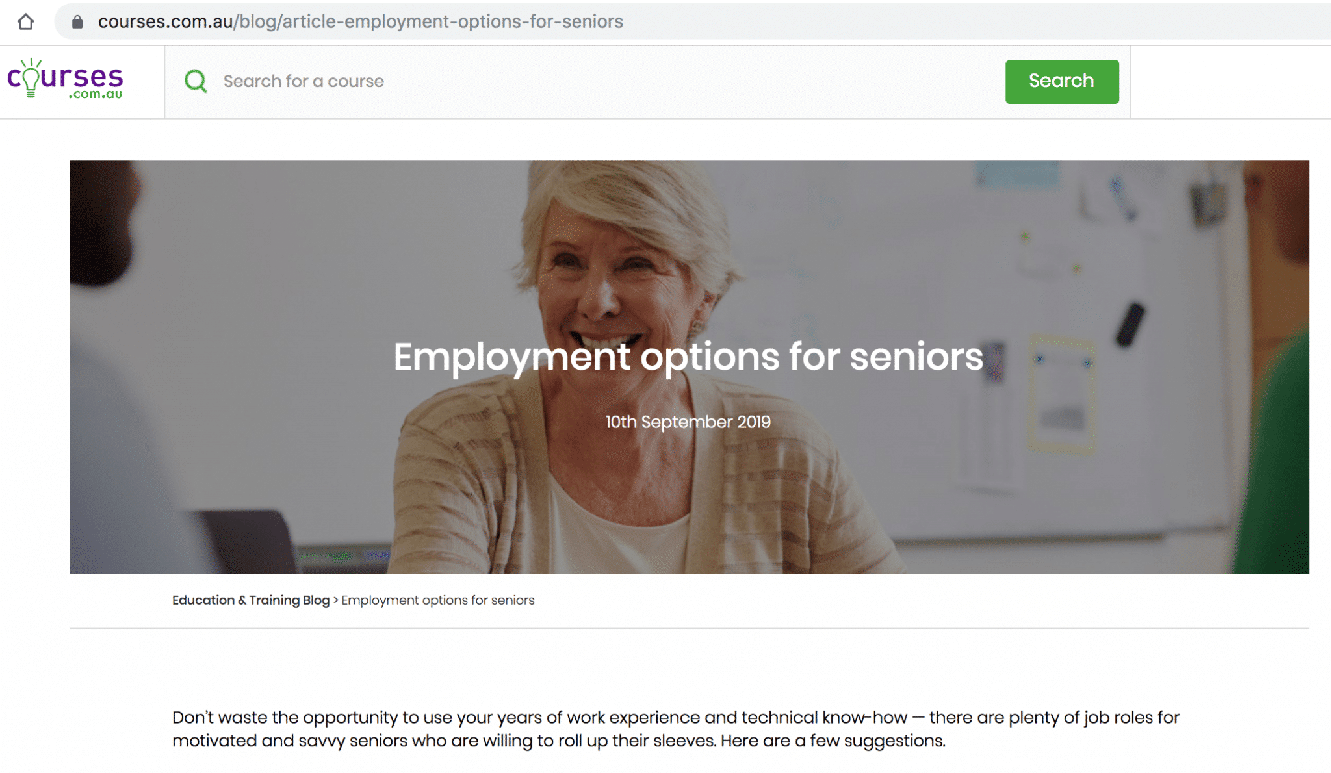1331x773 pixels.
Task: Select the address bar URL text
Action: click(x=360, y=22)
